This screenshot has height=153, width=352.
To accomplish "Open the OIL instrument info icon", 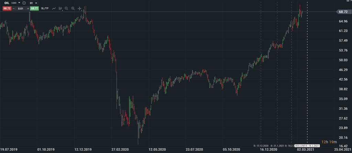I will [x=24, y=3].
